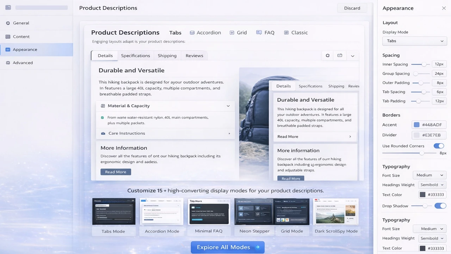Select the Neon Stepper thumbnail
The image size is (451, 254).
254,211
